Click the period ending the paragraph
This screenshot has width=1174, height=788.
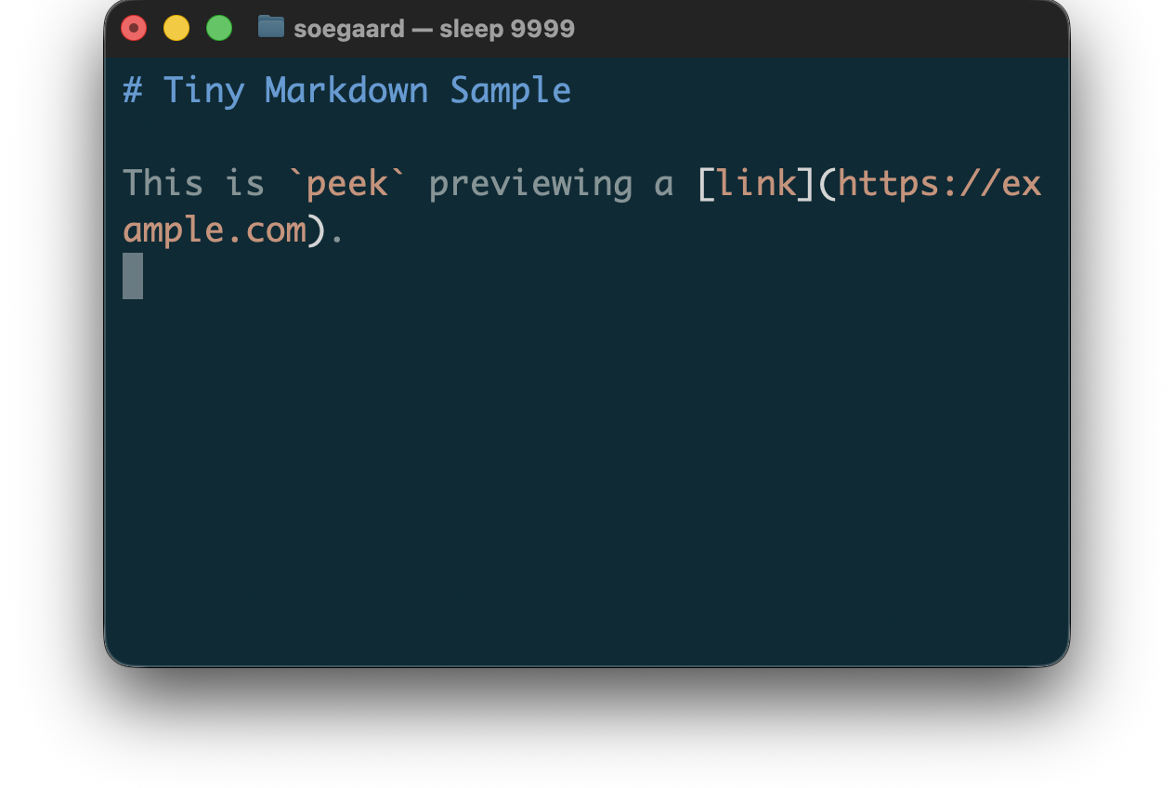(337, 232)
